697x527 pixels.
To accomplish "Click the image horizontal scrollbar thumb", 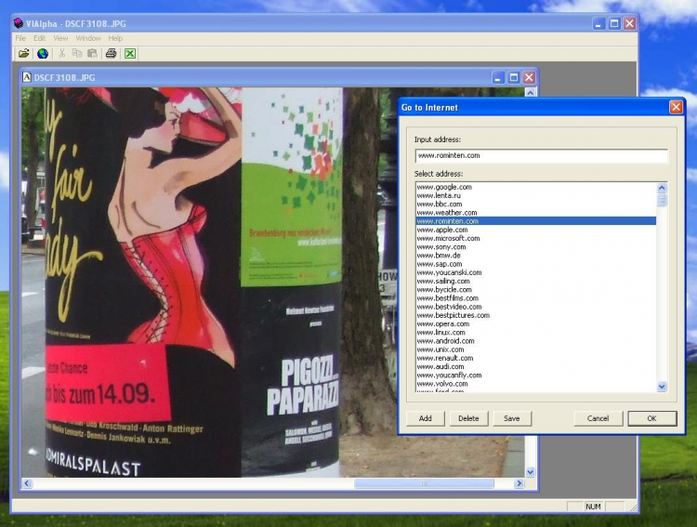I will click(424, 484).
